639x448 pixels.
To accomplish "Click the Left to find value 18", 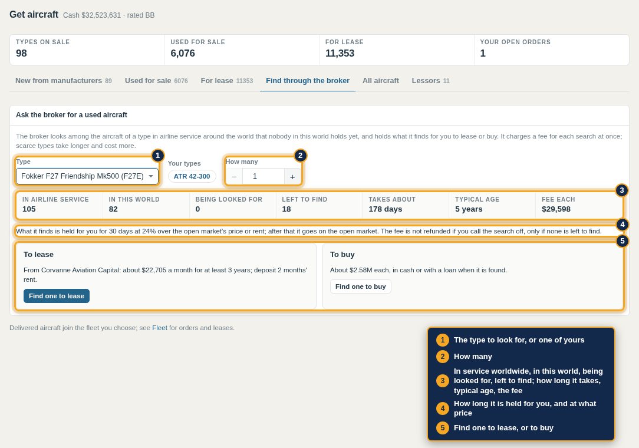I will pyautogui.click(x=286, y=209).
